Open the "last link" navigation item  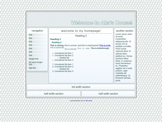[37, 68]
